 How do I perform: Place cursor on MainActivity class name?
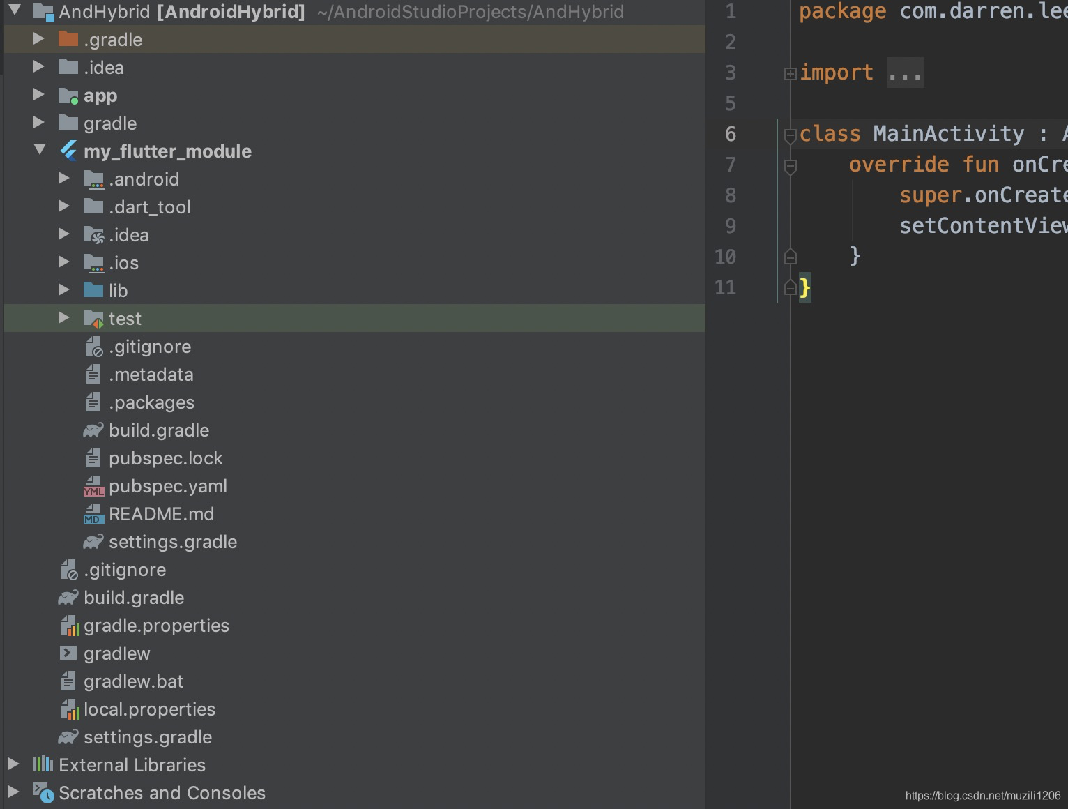[949, 133]
